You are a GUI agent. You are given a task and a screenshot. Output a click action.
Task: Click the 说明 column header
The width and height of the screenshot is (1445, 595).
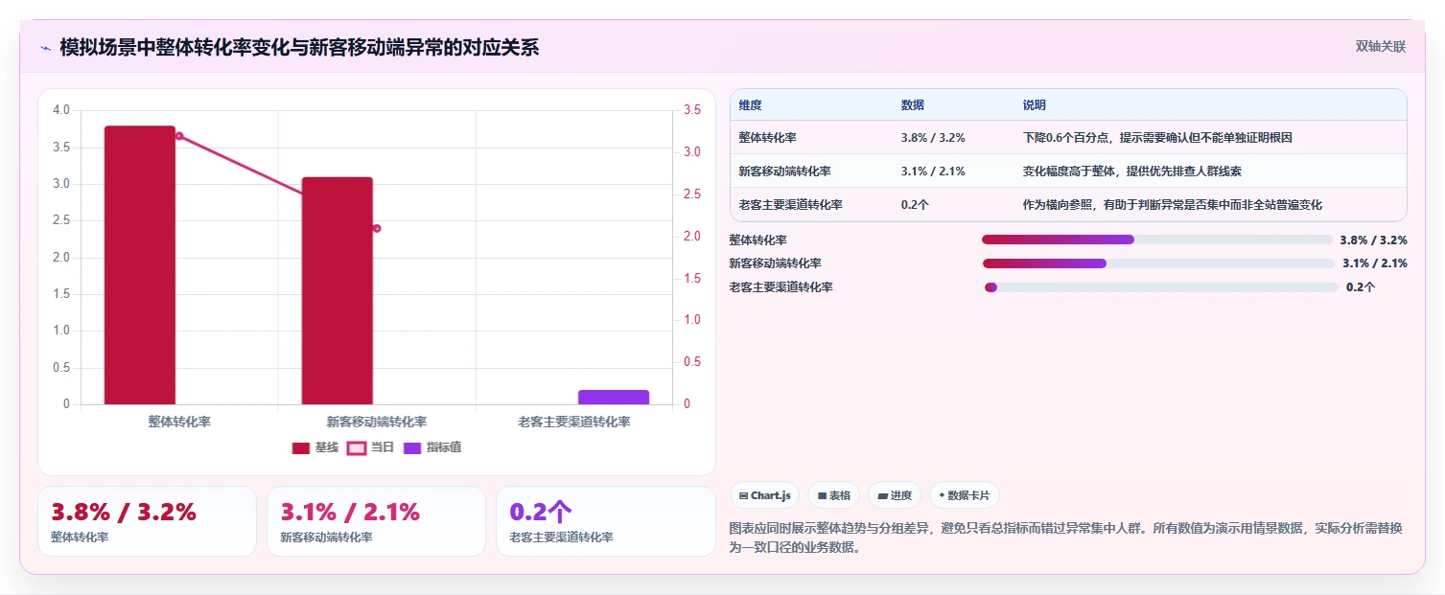tap(1035, 105)
